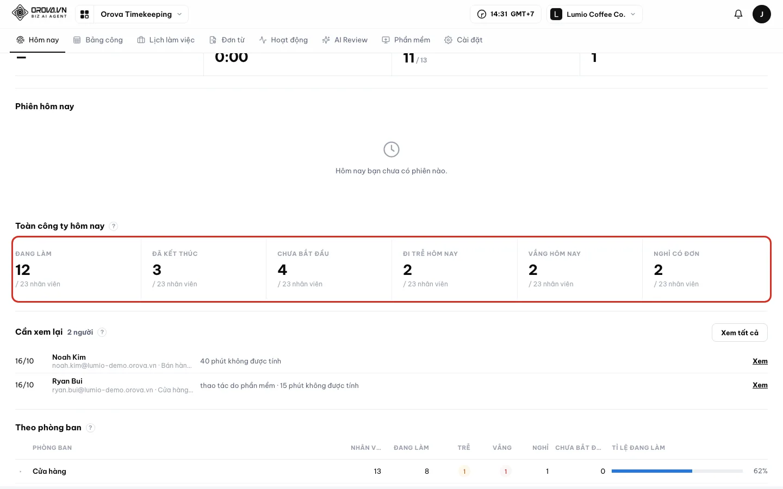Select the Đang làm stat card
This screenshot has height=489, width=783.
point(78,269)
